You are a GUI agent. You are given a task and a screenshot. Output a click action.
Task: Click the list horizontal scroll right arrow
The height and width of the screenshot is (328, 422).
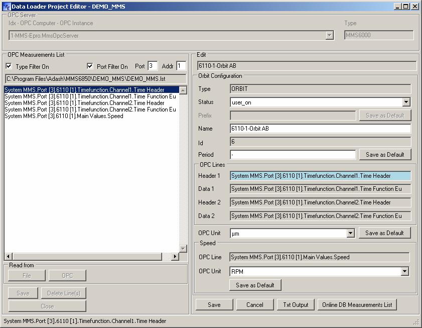click(x=175, y=256)
